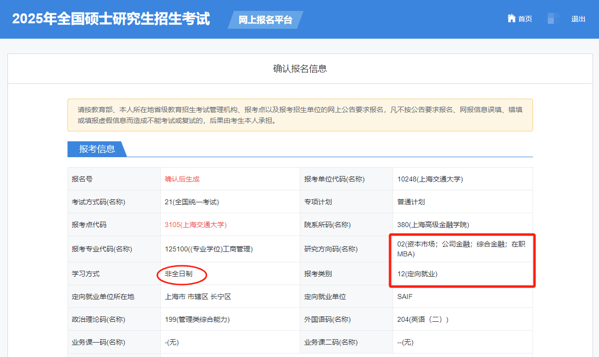Screen dimensions: 599x357
Task: Click the -(无) value for 业务课一码
Action: click(172, 342)
